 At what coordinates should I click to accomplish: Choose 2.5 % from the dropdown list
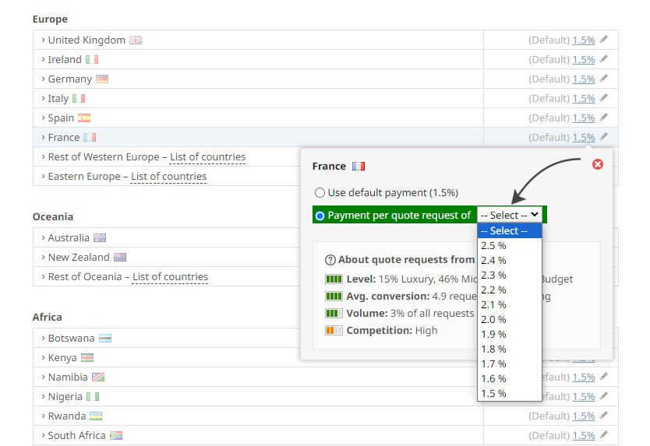493,245
